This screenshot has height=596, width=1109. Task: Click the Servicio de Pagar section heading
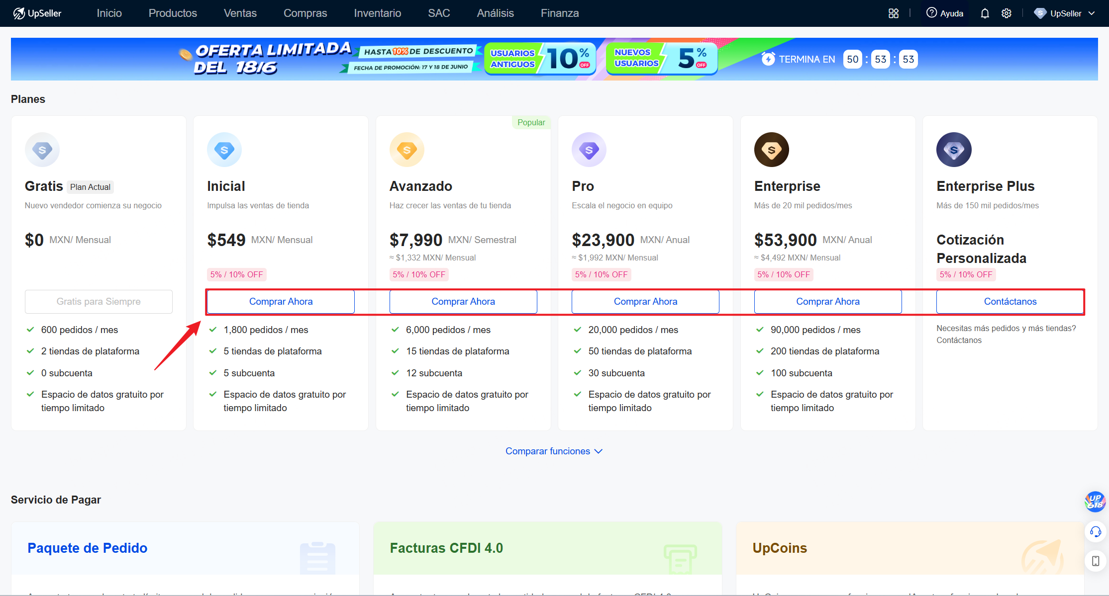point(56,500)
